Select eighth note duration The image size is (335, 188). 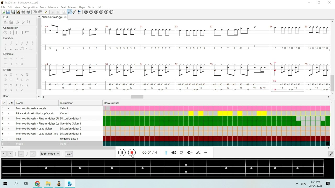point(22,43)
